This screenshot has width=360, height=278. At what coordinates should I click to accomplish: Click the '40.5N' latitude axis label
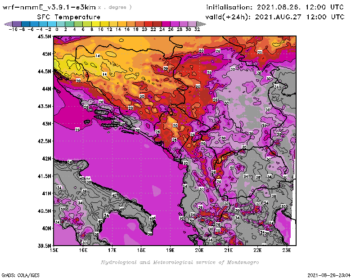coord(44,211)
